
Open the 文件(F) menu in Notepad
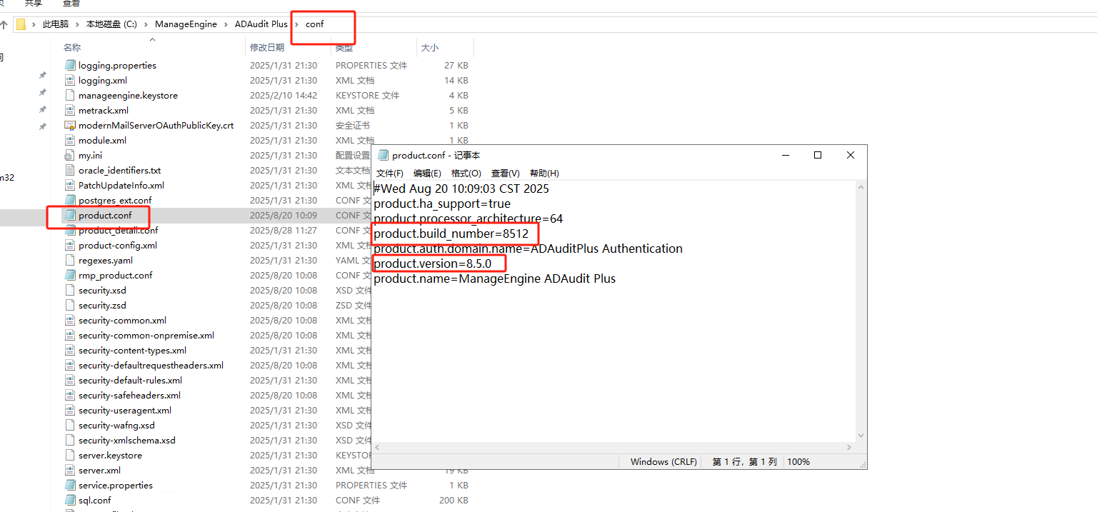pos(390,174)
